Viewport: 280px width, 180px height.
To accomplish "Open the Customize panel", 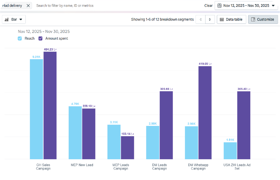I will (x=263, y=19).
